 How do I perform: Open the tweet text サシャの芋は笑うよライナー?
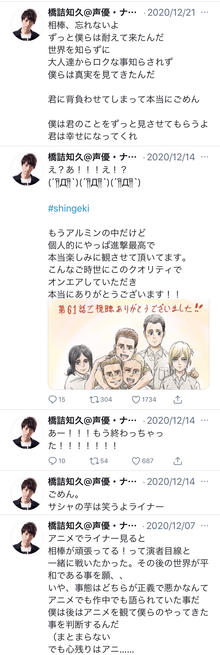tap(106, 506)
